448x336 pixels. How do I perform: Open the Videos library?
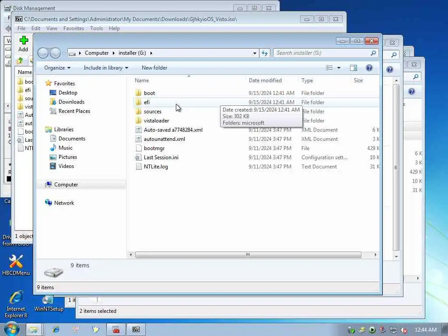pos(66,166)
